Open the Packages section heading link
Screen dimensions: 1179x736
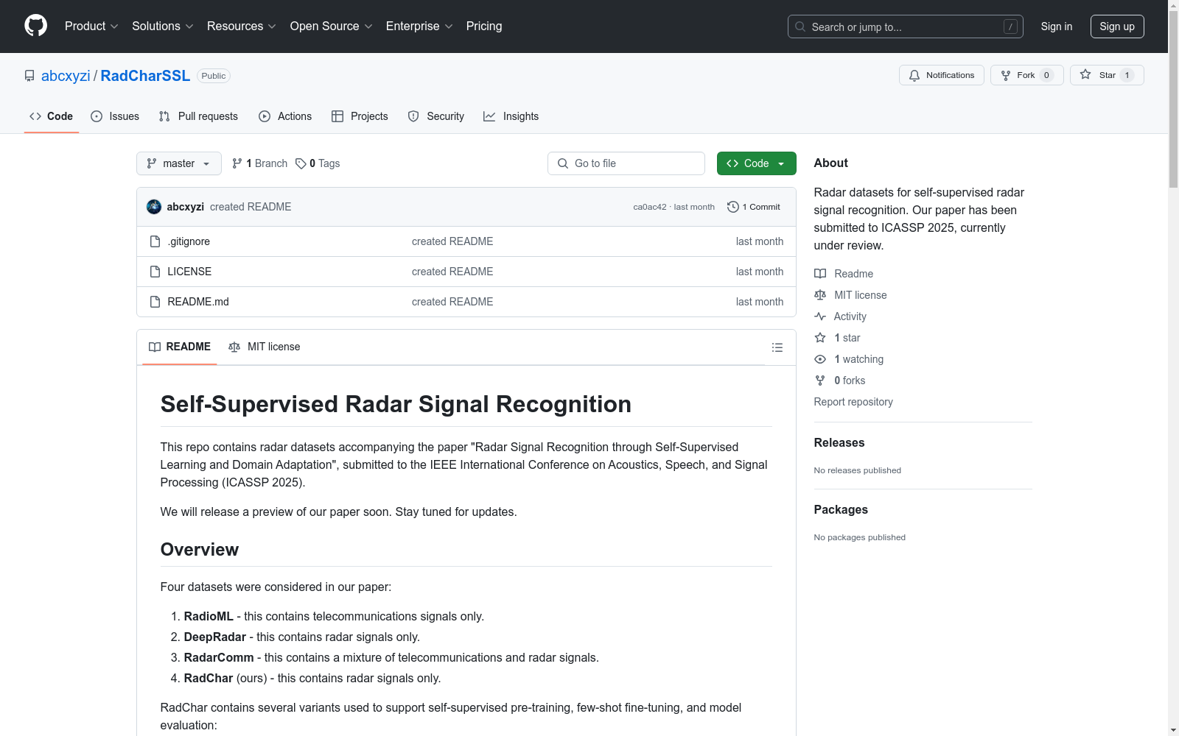(841, 509)
